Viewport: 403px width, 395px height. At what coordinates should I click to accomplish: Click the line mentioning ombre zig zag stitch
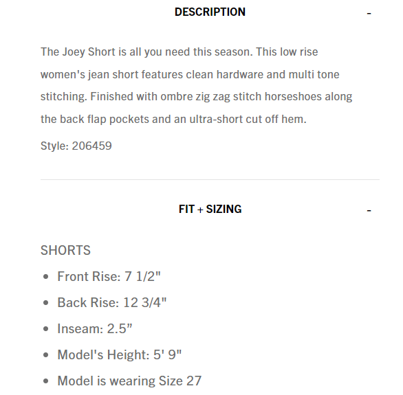click(197, 97)
